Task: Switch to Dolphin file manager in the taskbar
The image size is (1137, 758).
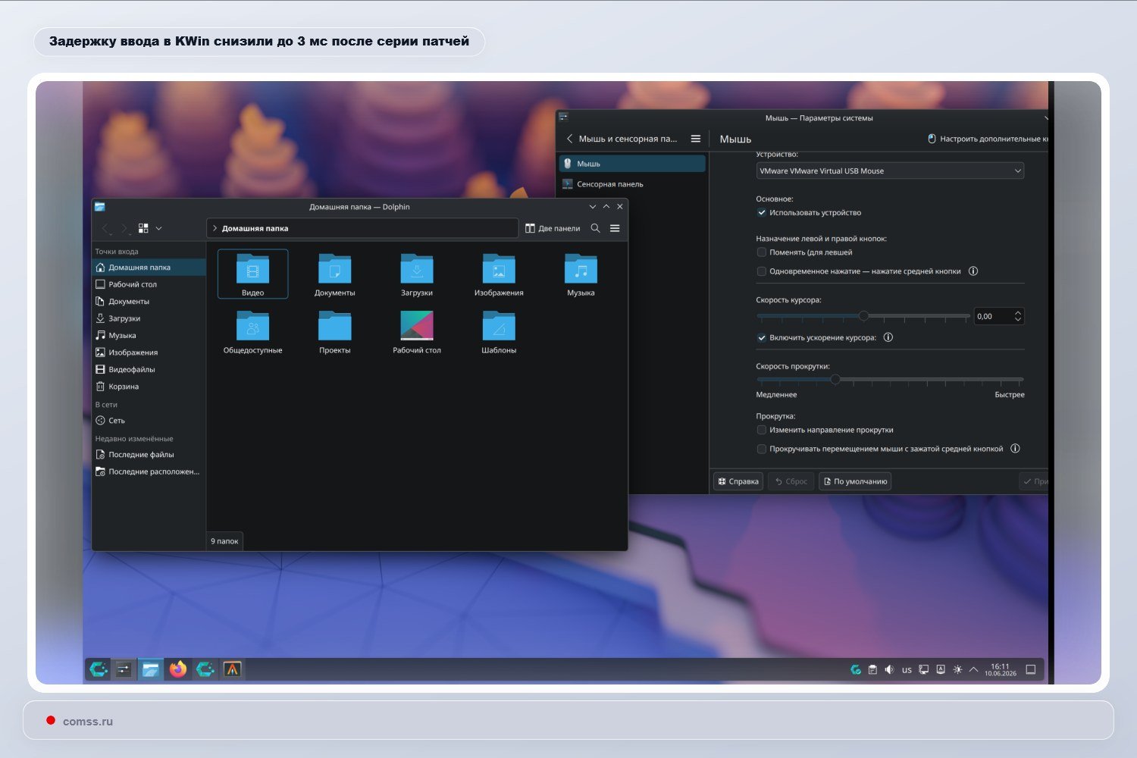Action: [x=150, y=669]
